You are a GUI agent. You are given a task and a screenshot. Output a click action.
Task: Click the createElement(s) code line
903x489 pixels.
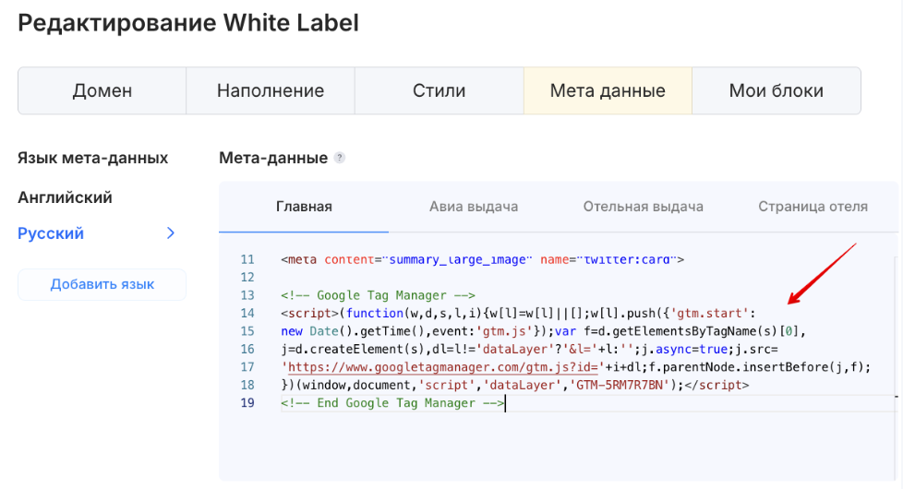pos(529,349)
